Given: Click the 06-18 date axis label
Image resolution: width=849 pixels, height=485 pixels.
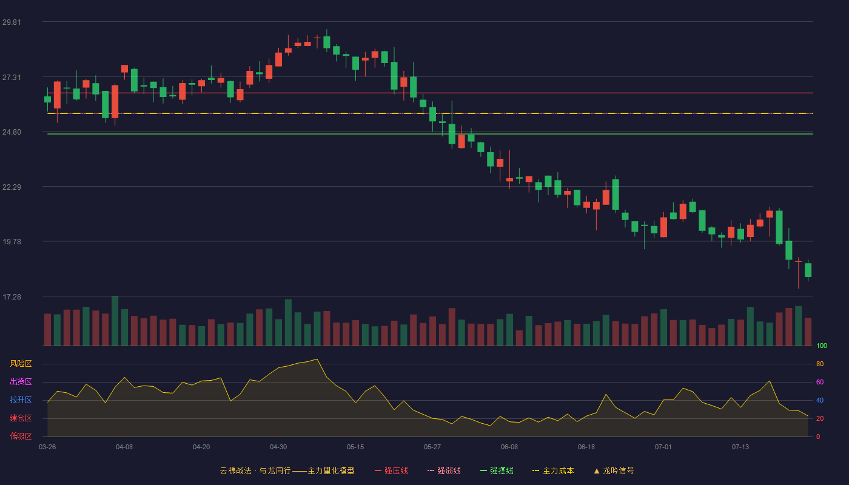Looking at the screenshot, I should pyautogui.click(x=586, y=447).
